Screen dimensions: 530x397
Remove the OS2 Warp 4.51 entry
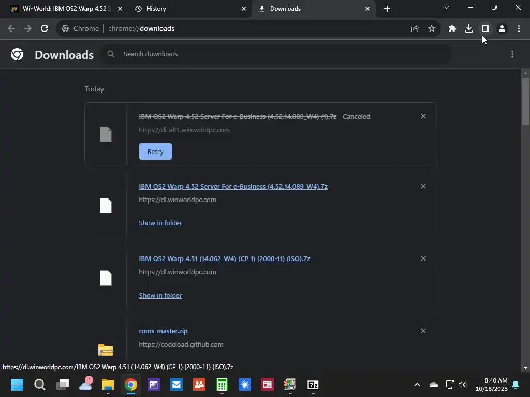tap(423, 258)
